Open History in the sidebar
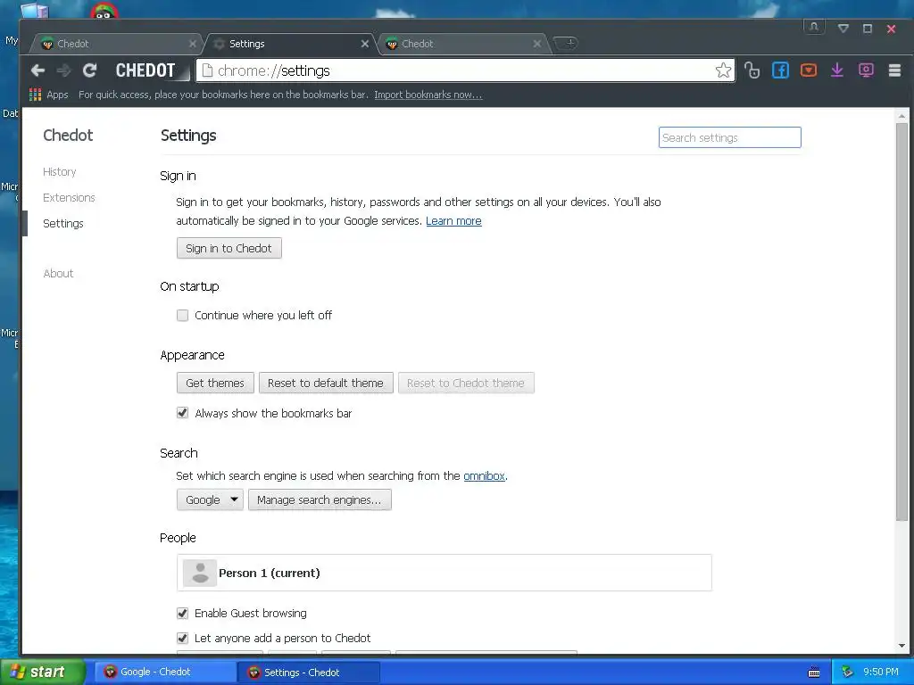914x685 pixels. pos(60,172)
